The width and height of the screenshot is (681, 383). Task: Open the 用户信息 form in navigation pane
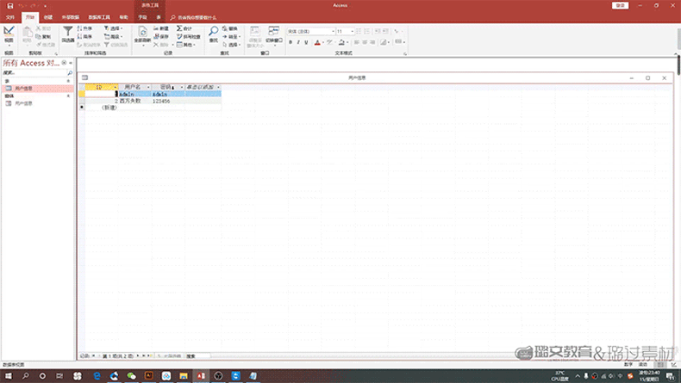(37, 103)
